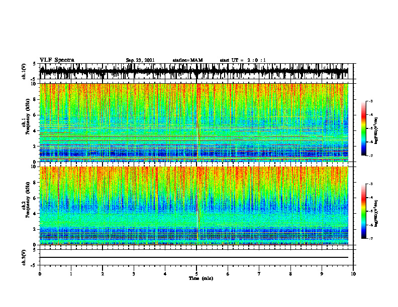Select time axis tick label "7"
Image resolution: width=398 pixels, height=307 pixels.
coord(259,274)
